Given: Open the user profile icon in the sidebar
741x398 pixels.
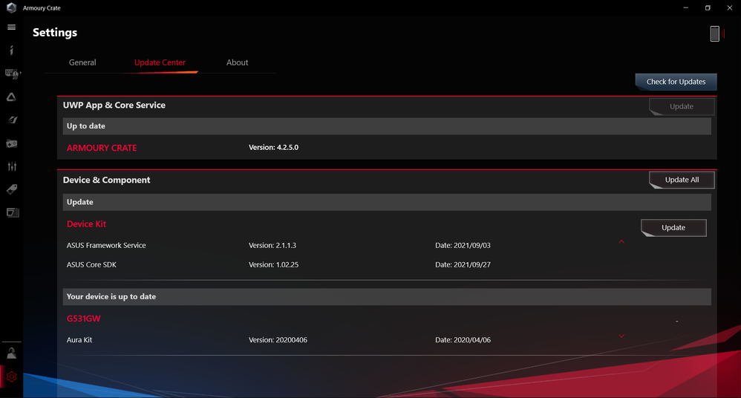Looking at the screenshot, I should (11, 353).
